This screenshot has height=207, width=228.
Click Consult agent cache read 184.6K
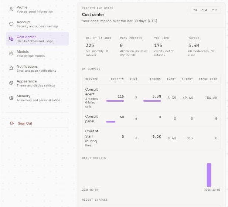coord(211,98)
